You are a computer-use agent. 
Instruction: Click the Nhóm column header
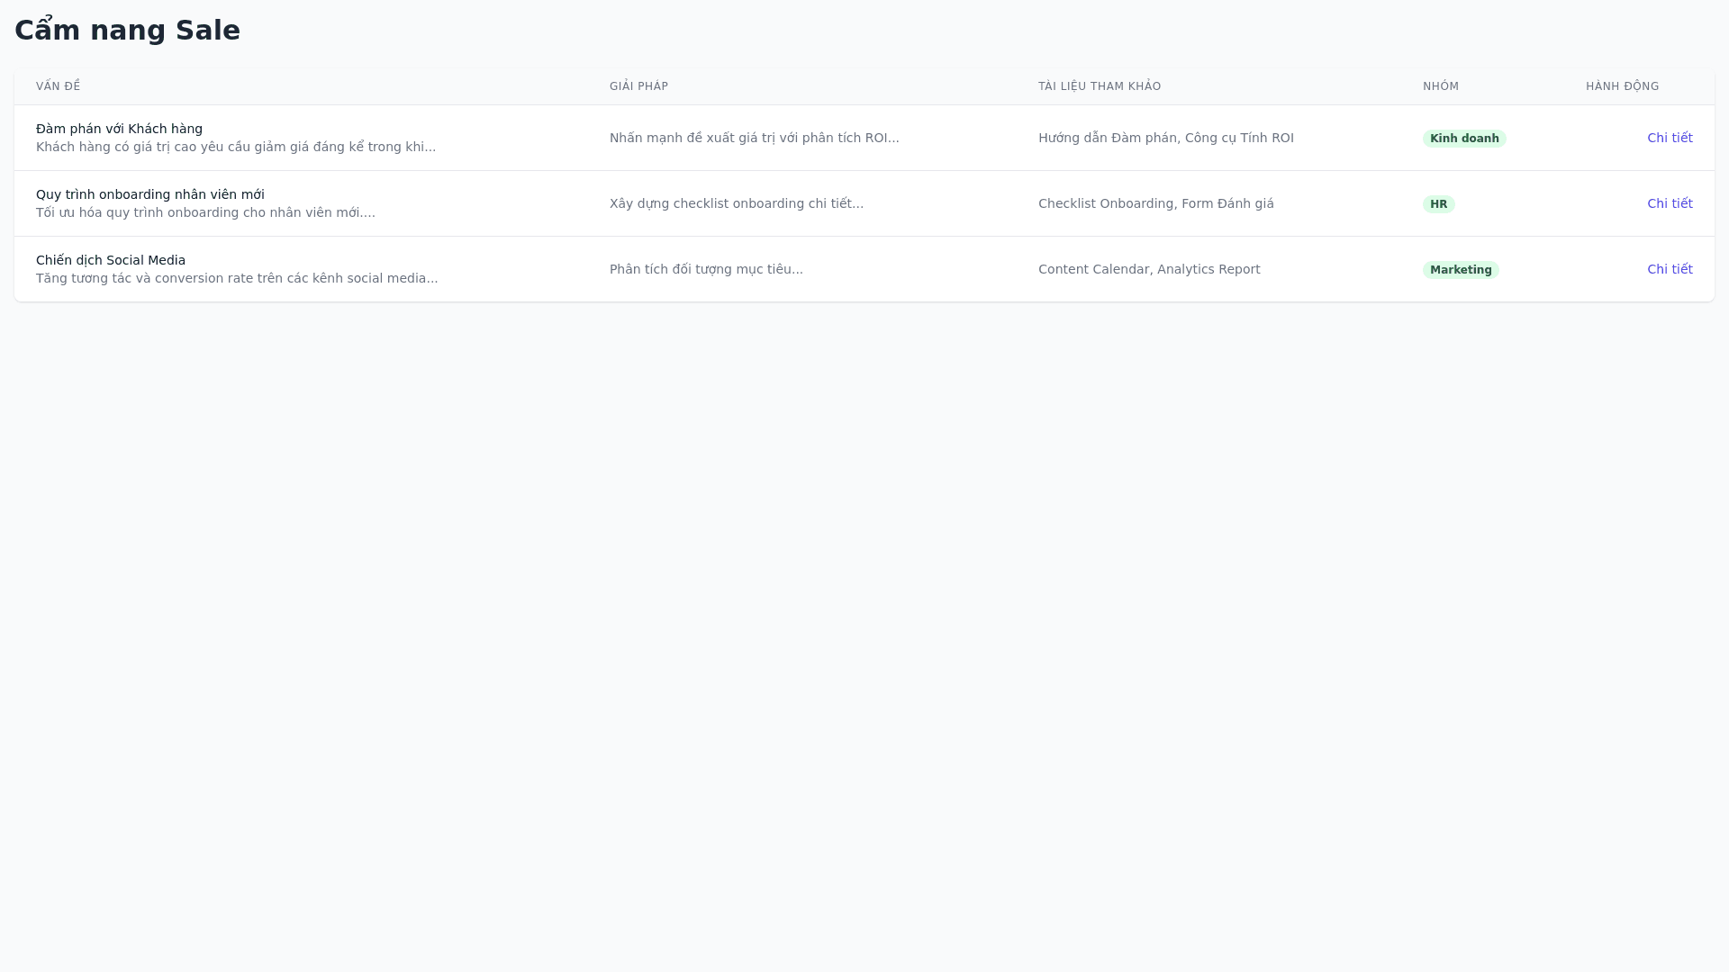click(1440, 86)
